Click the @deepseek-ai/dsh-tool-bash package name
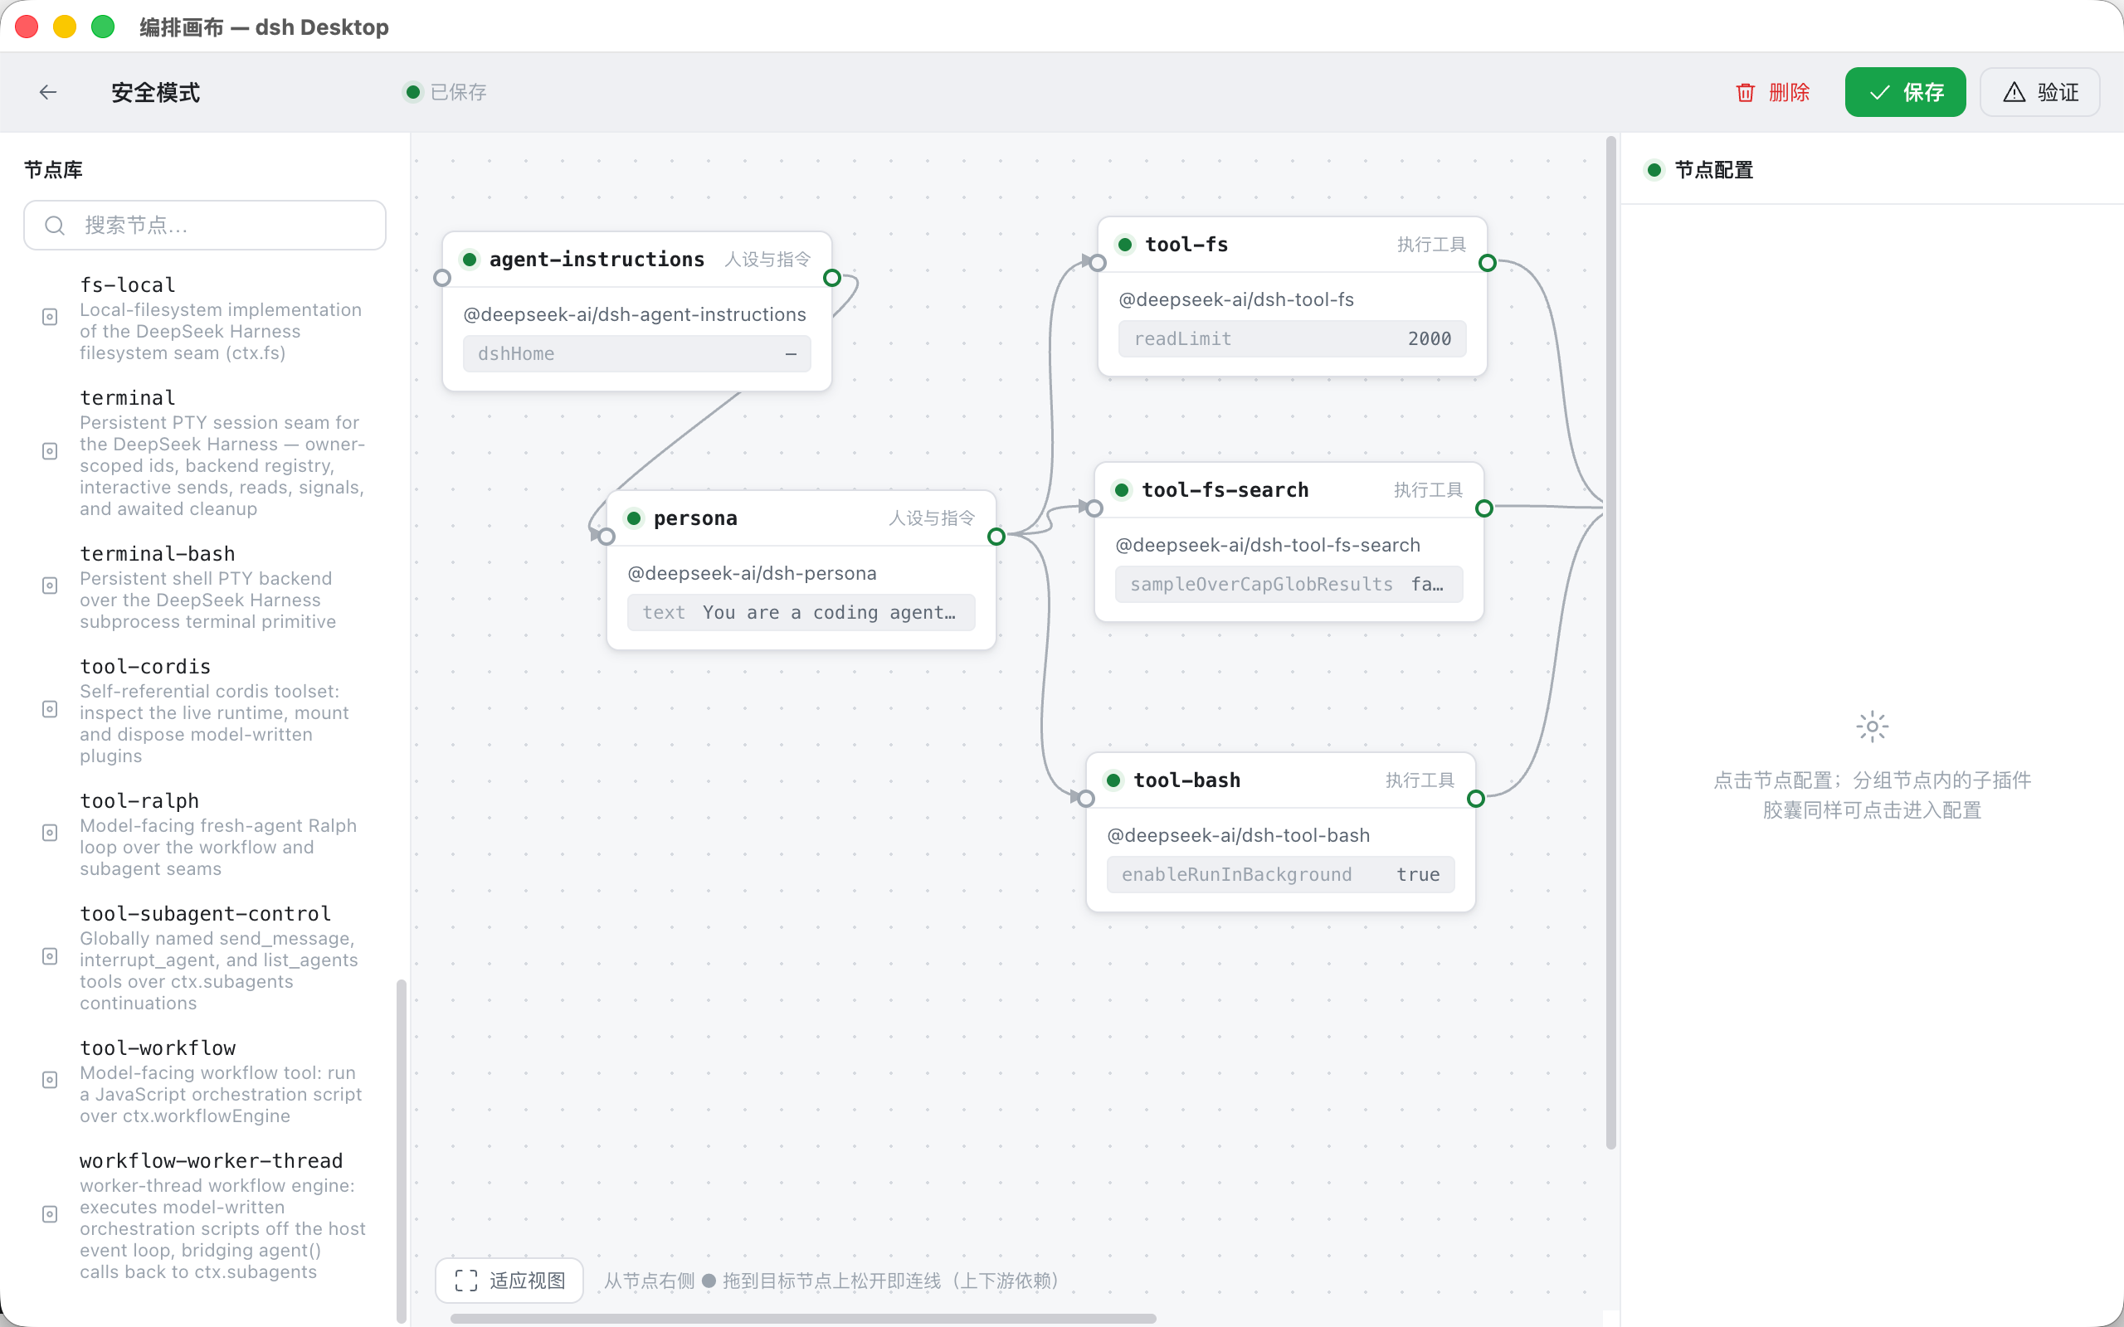The height and width of the screenshot is (1327, 2124). 1239,835
